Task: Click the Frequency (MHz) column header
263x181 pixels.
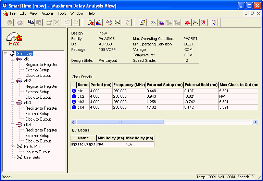Action: [x=129, y=85]
